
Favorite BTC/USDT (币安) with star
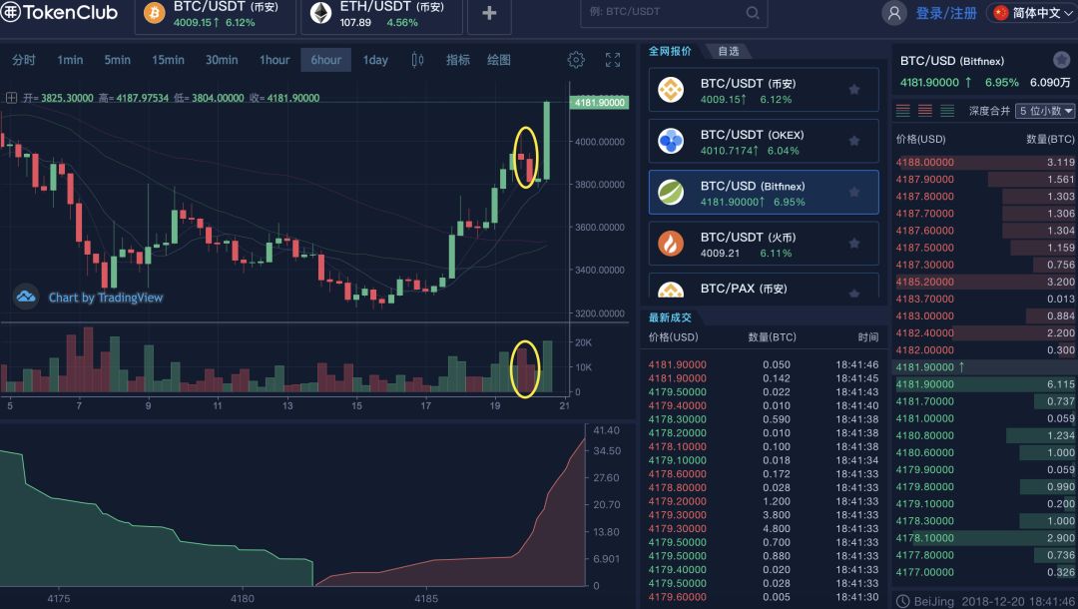[853, 90]
